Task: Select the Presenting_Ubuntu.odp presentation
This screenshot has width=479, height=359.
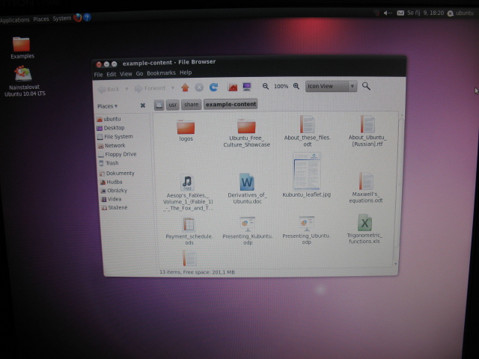Action: pyautogui.click(x=306, y=230)
